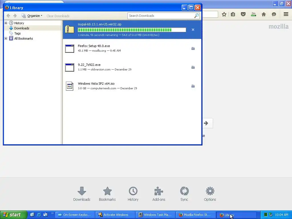Click the Windows Vista iso file icon
The image size is (292, 219).
click(70, 86)
